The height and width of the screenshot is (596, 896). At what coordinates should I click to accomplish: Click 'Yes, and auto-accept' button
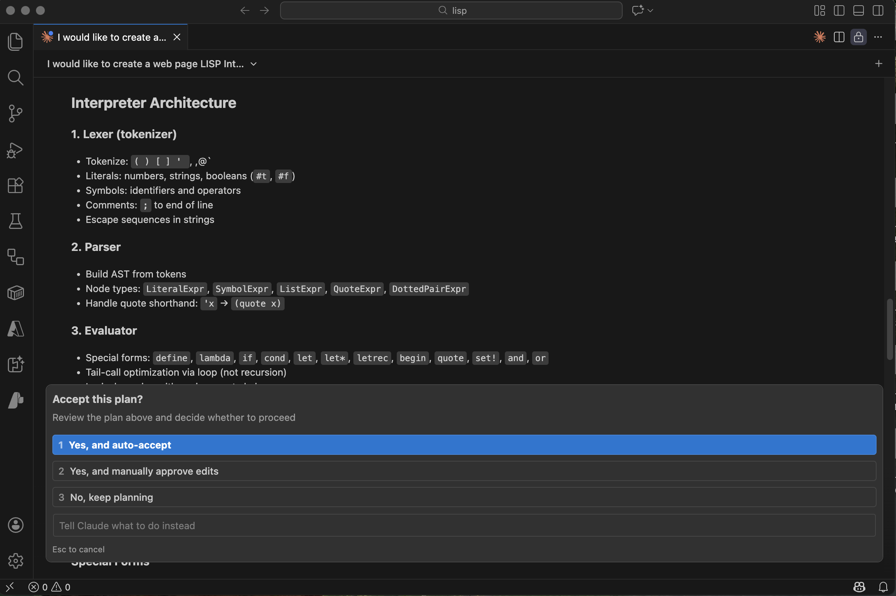coord(464,445)
